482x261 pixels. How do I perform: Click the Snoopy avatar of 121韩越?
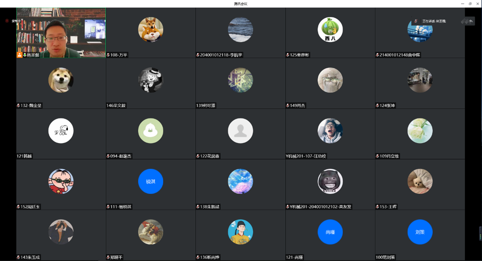pyautogui.click(x=61, y=131)
